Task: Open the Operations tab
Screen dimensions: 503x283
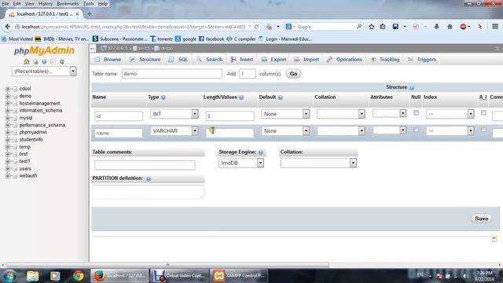Action: coord(344,60)
